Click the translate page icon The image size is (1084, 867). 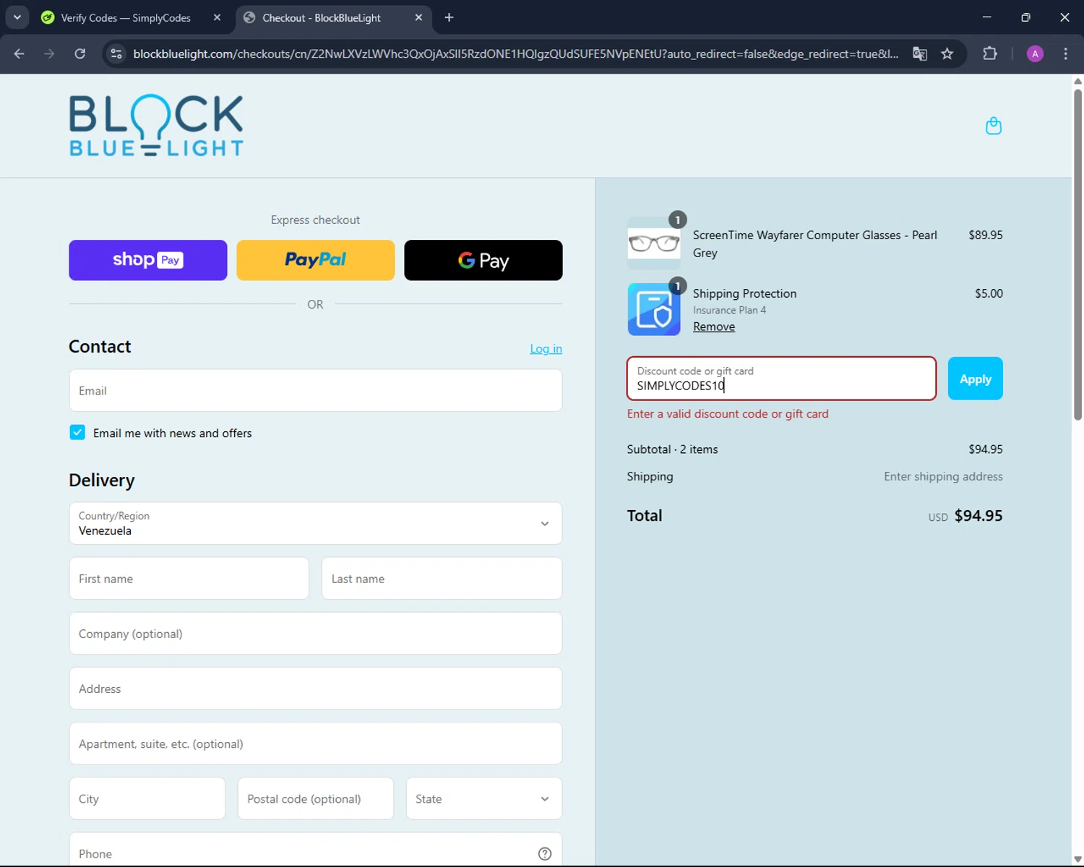coord(920,53)
